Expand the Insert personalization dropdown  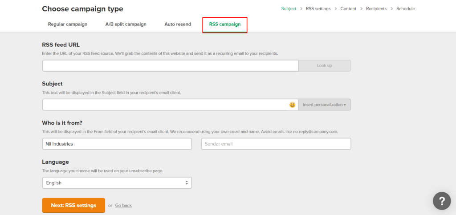point(324,105)
